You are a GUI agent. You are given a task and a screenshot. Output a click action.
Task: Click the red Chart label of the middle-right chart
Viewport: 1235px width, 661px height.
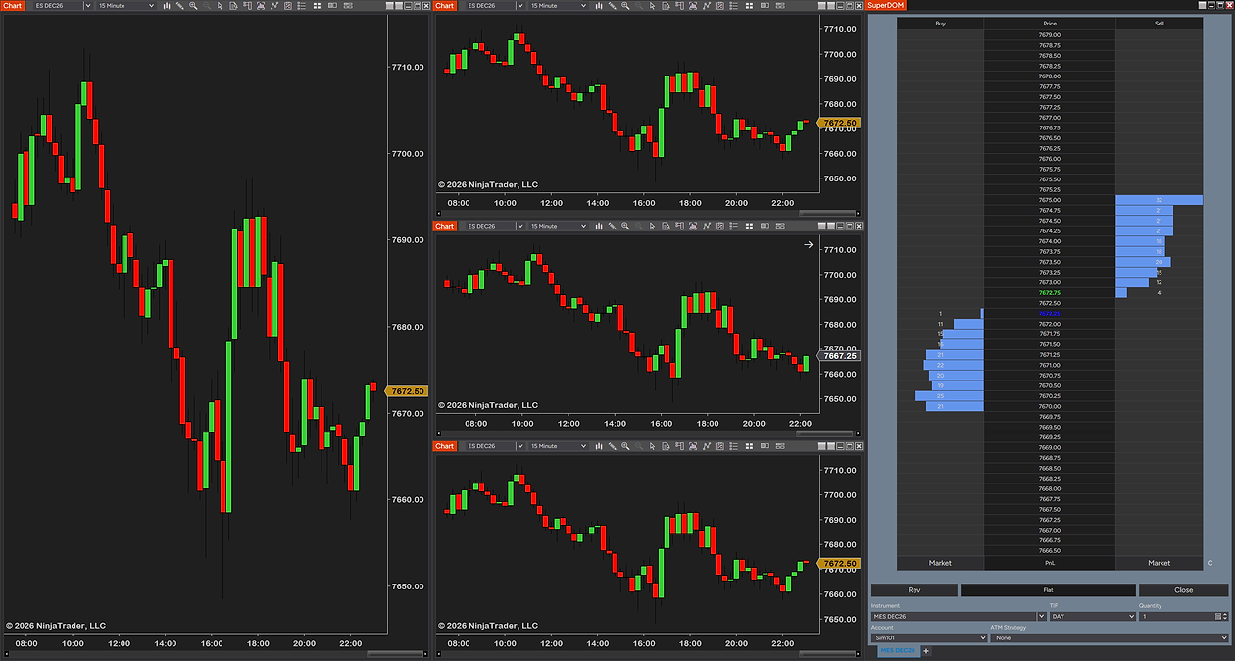tap(445, 226)
